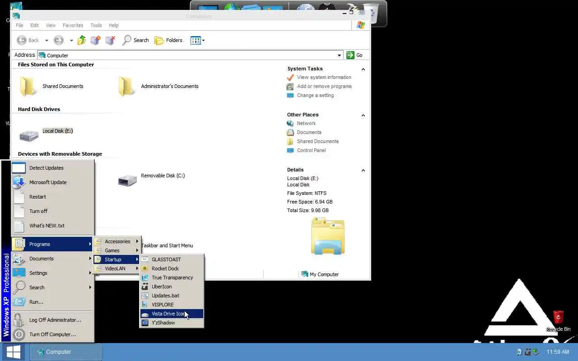
Task: Expand the Address bar dropdown
Action: pyautogui.click(x=339, y=55)
